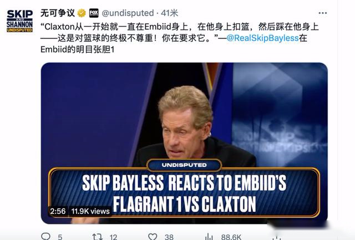
Task: Click the @undisputed handle
Action: click(x=128, y=13)
